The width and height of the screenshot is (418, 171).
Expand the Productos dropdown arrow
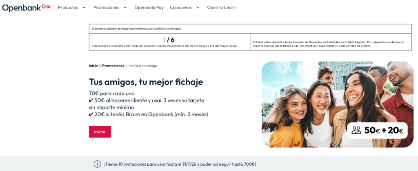pos(84,8)
